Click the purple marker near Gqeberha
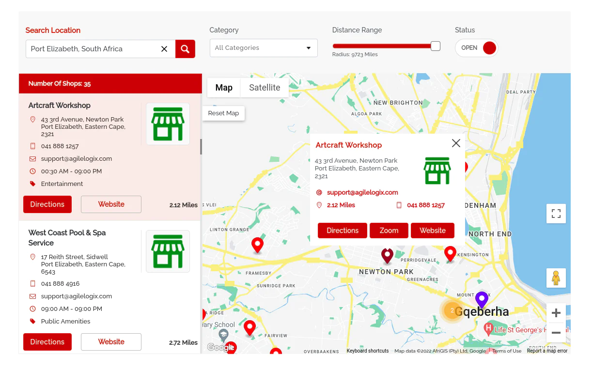The height and width of the screenshot is (370, 593). 482,300
